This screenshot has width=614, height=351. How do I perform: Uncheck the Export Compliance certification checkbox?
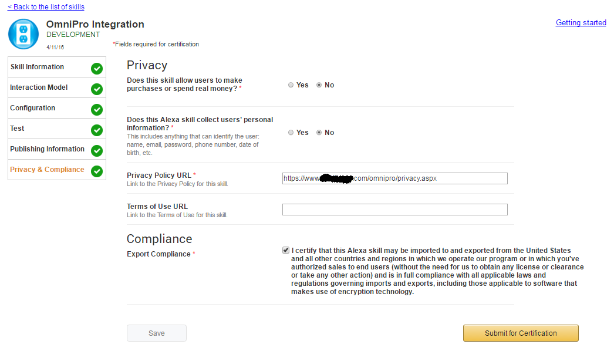pyautogui.click(x=286, y=250)
